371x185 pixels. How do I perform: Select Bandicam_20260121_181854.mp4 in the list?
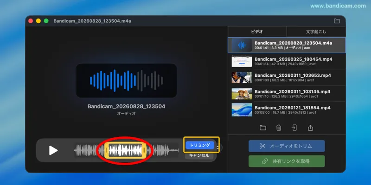[x=287, y=110]
